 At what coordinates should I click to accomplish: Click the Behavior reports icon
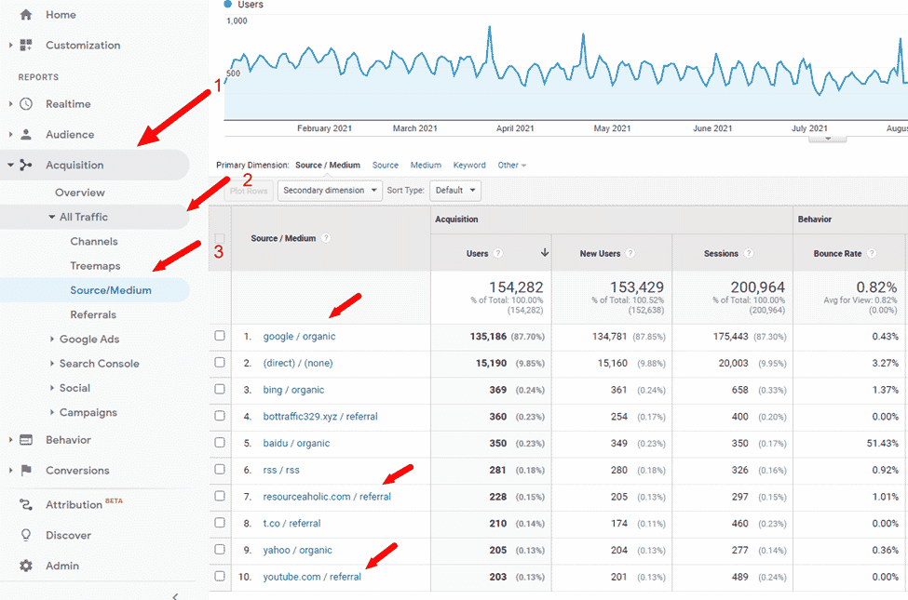point(26,440)
